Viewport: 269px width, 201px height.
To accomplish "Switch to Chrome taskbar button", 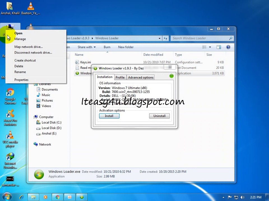I will click(x=57, y=197).
